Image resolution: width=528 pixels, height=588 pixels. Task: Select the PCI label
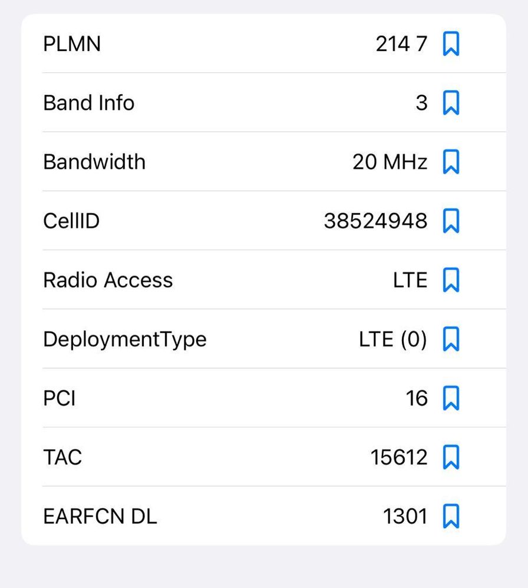click(60, 398)
